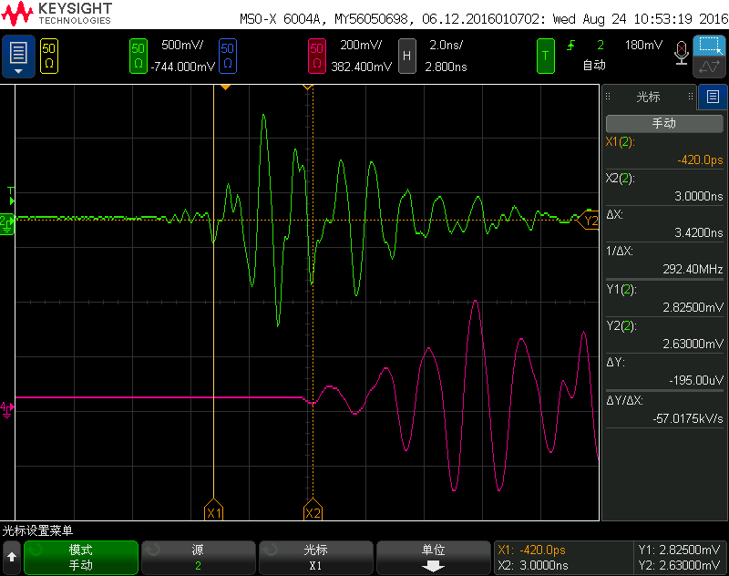Select the green channel 2 badge
Screen dimensions: 729x576
(139, 56)
